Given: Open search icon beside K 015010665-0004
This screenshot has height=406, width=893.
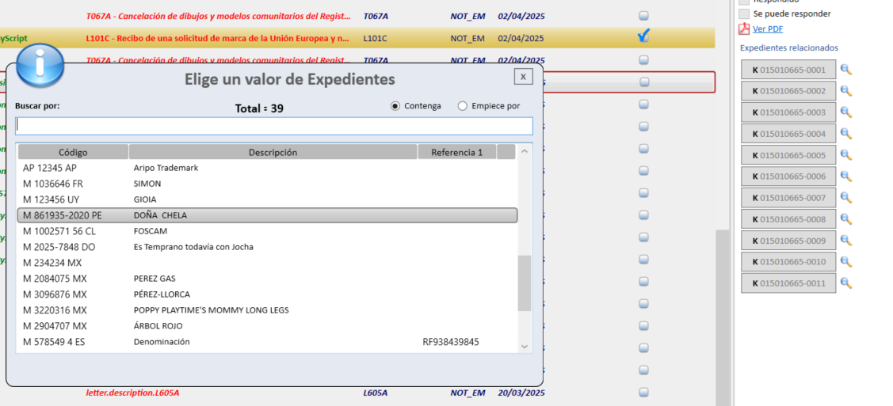Looking at the screenshot, I should [x=845, y=134].
